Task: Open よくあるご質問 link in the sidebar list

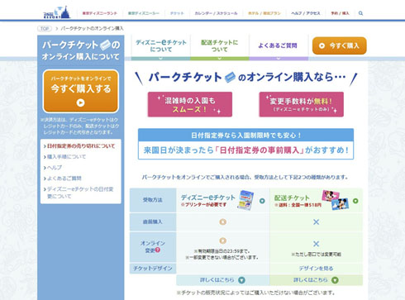Action: point(64,179)
